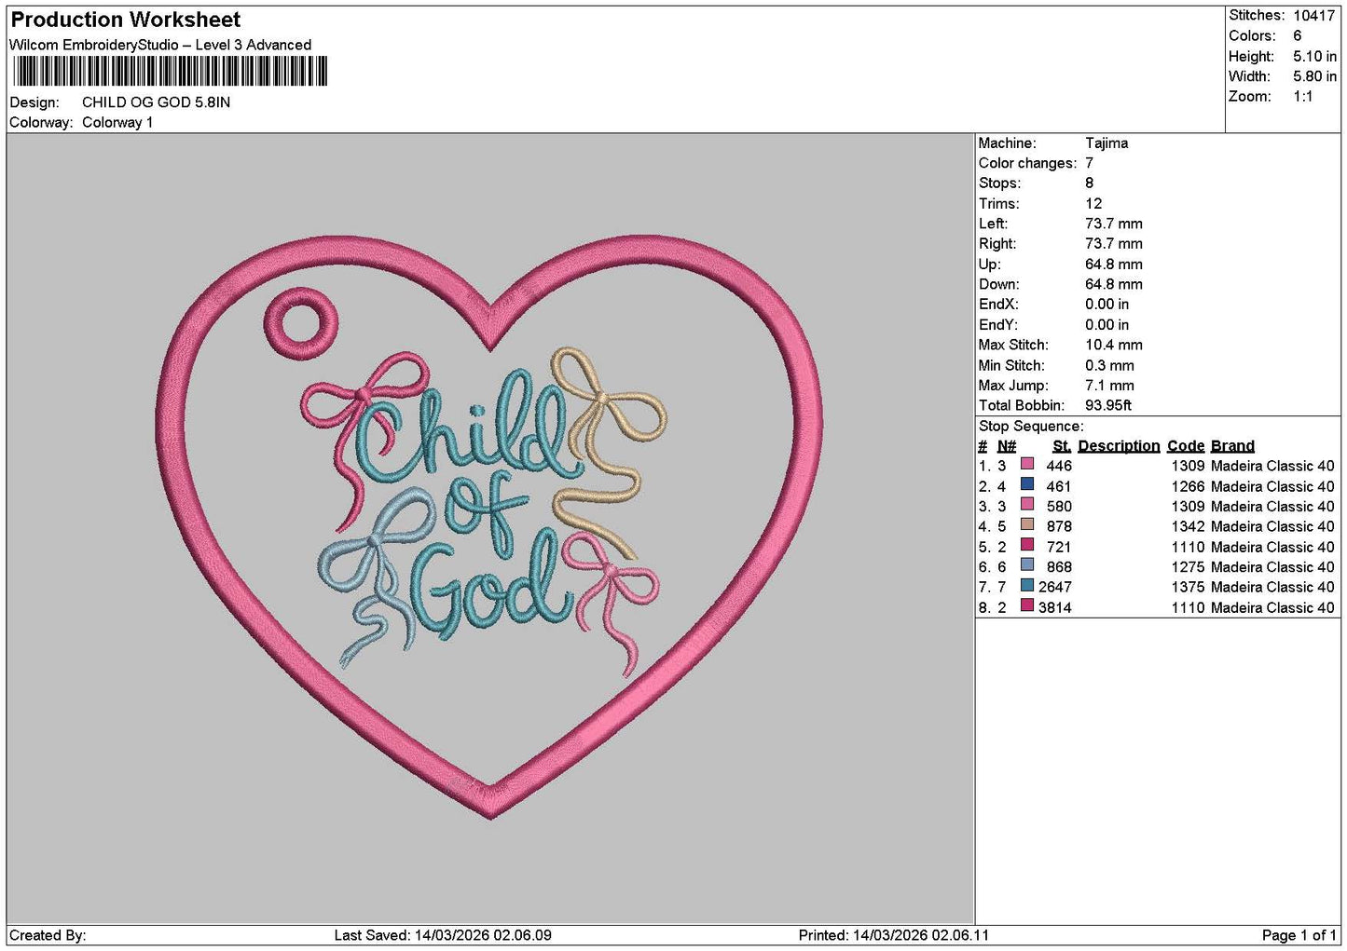The width and height of the screenshot is (1347, 951).
Task: Click the dark blue swatch beside 461
Action: [1027, 484]
